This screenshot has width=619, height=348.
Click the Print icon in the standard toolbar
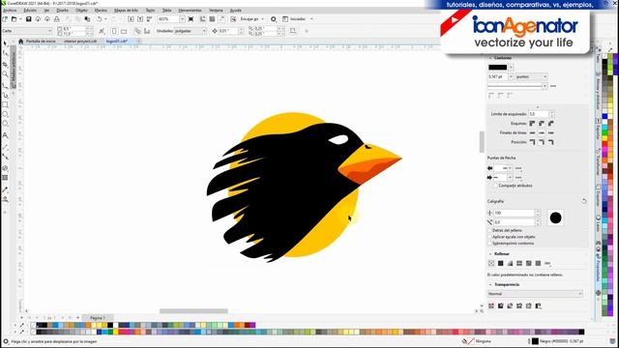tap(57, 19)
